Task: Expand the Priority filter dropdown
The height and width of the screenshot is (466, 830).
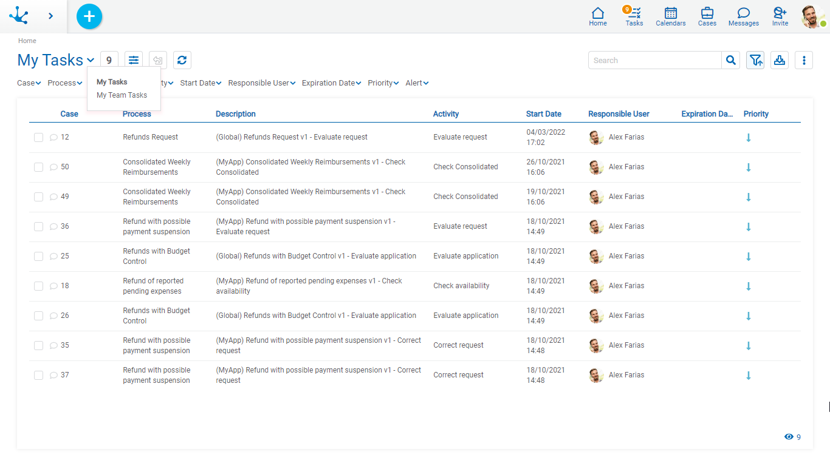Action: 383,83
